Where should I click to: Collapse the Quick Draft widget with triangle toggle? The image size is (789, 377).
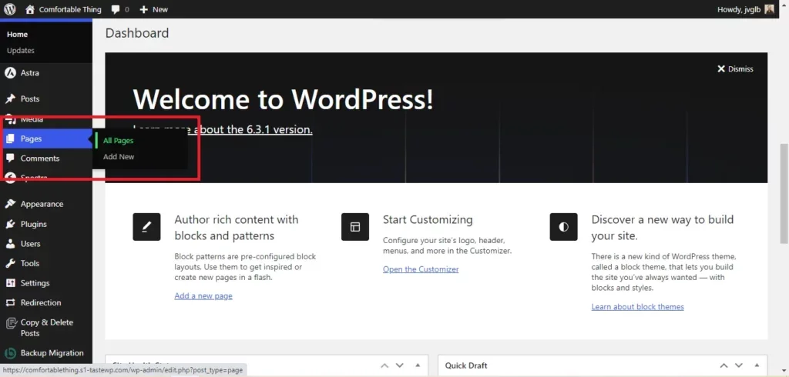coord(757,365)
